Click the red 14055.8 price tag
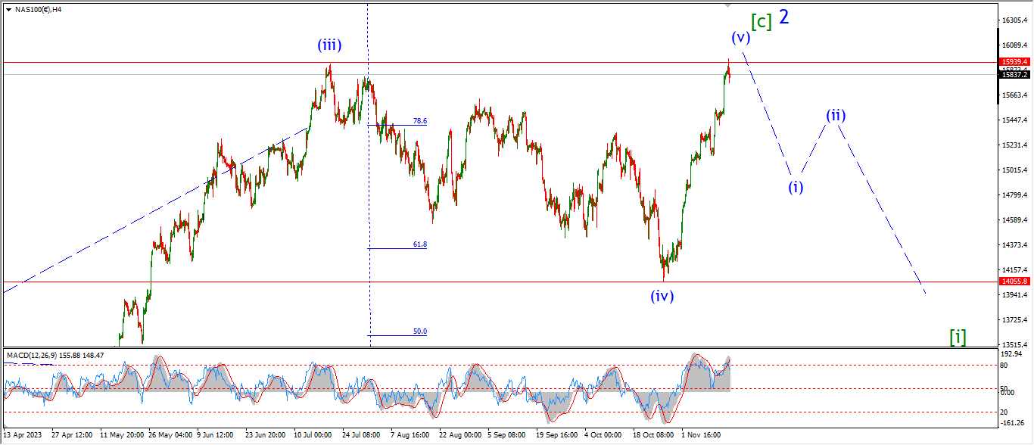 [x=1014, y=281]
